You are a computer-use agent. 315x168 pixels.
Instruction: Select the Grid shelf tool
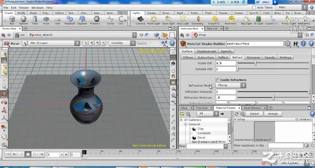(x=58, y=20)
